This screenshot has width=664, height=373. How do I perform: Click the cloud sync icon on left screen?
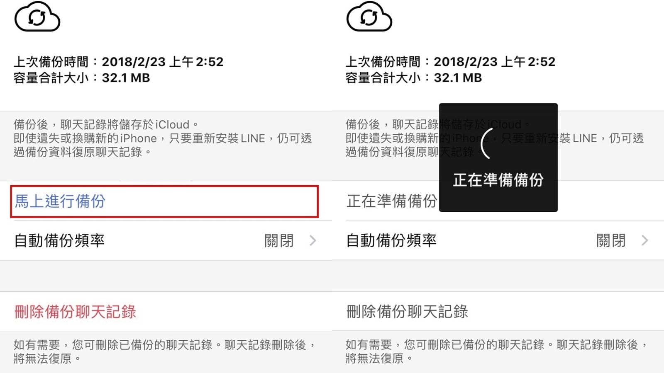coord(37,17)
